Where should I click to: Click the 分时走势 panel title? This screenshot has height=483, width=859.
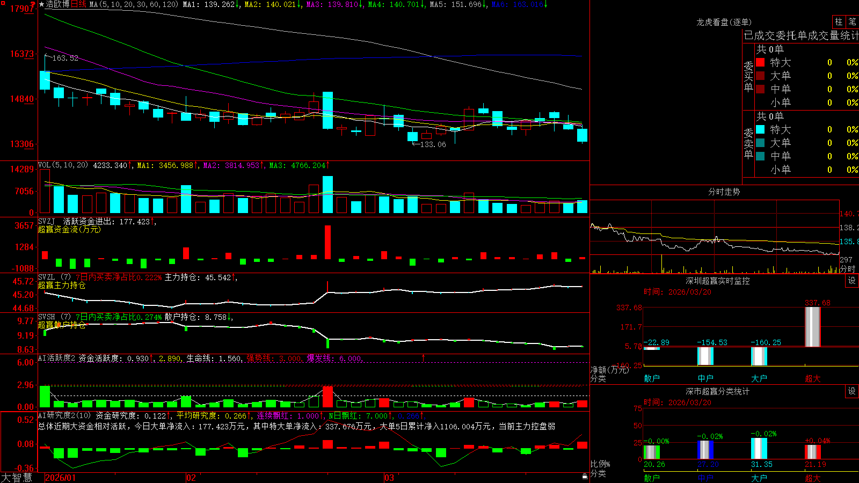click(x=724, y=192)
